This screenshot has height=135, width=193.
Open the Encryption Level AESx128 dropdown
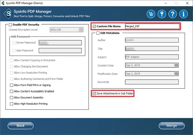click(x=67, y=30)
